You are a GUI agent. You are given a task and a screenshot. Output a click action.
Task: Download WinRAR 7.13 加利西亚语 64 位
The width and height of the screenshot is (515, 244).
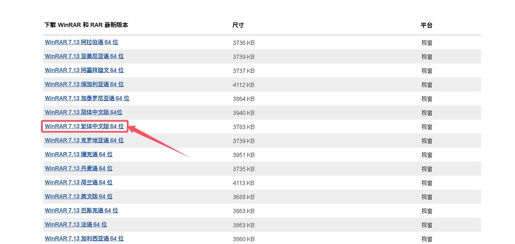pyautogui.click(x=84, y=238)
